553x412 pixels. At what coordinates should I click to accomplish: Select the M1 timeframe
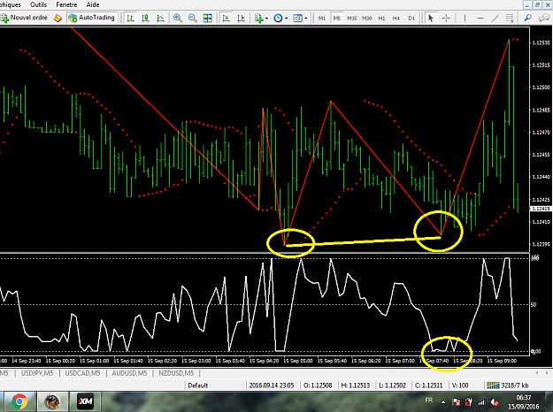pyautogui.click(x=322, y=18)
